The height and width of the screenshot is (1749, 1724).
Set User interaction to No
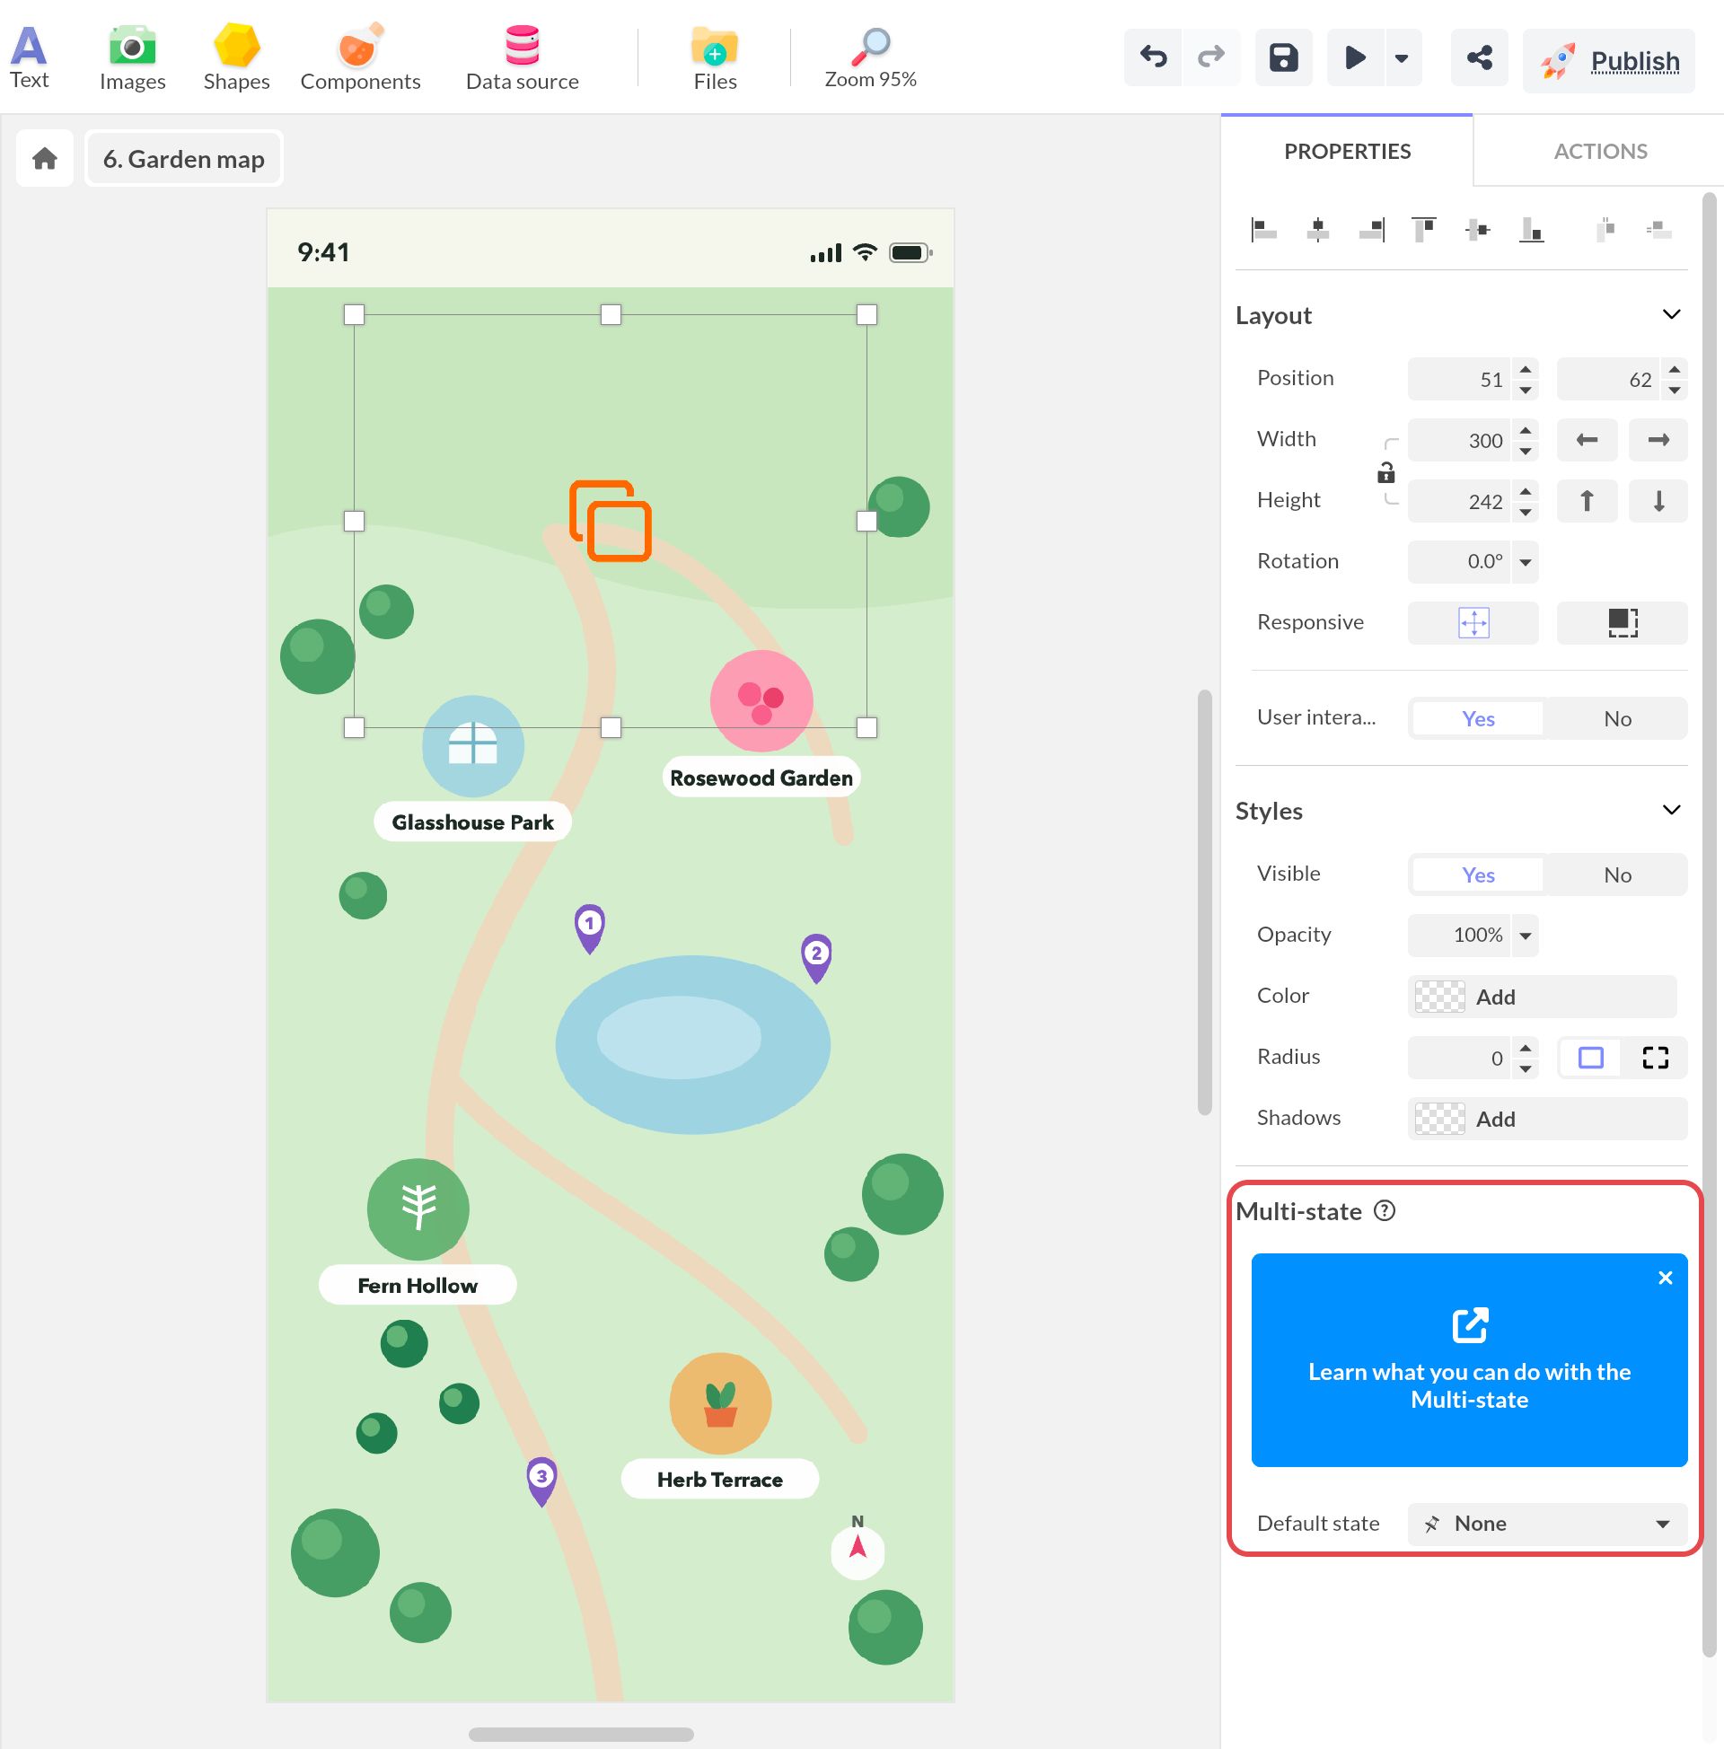point(1617,718)
